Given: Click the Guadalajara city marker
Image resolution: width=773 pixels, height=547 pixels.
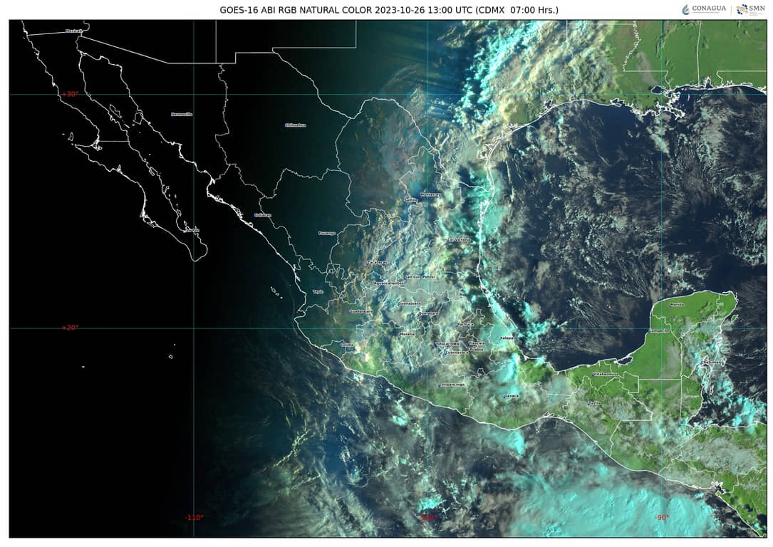Looking at the screenshot, I should click(360, 312).
